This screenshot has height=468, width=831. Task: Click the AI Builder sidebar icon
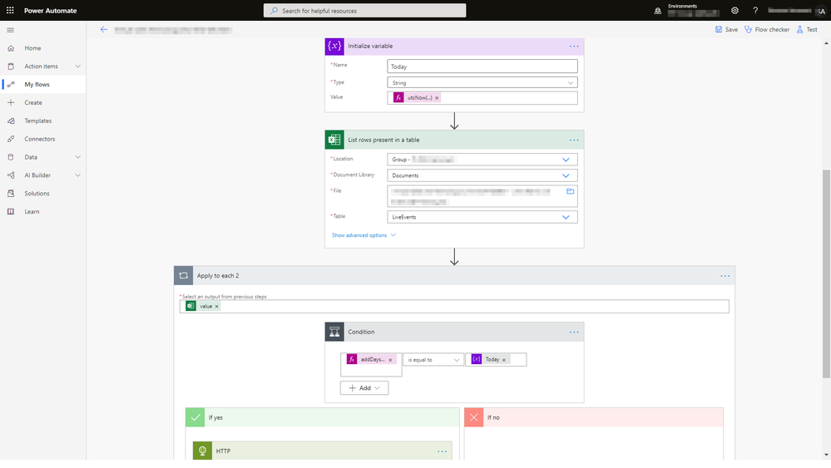coord(11,175)
